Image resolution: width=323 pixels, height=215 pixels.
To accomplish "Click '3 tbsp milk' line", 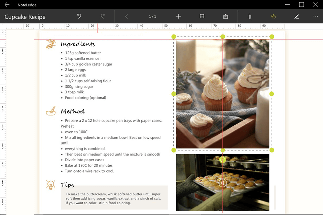I will [74, 92].
